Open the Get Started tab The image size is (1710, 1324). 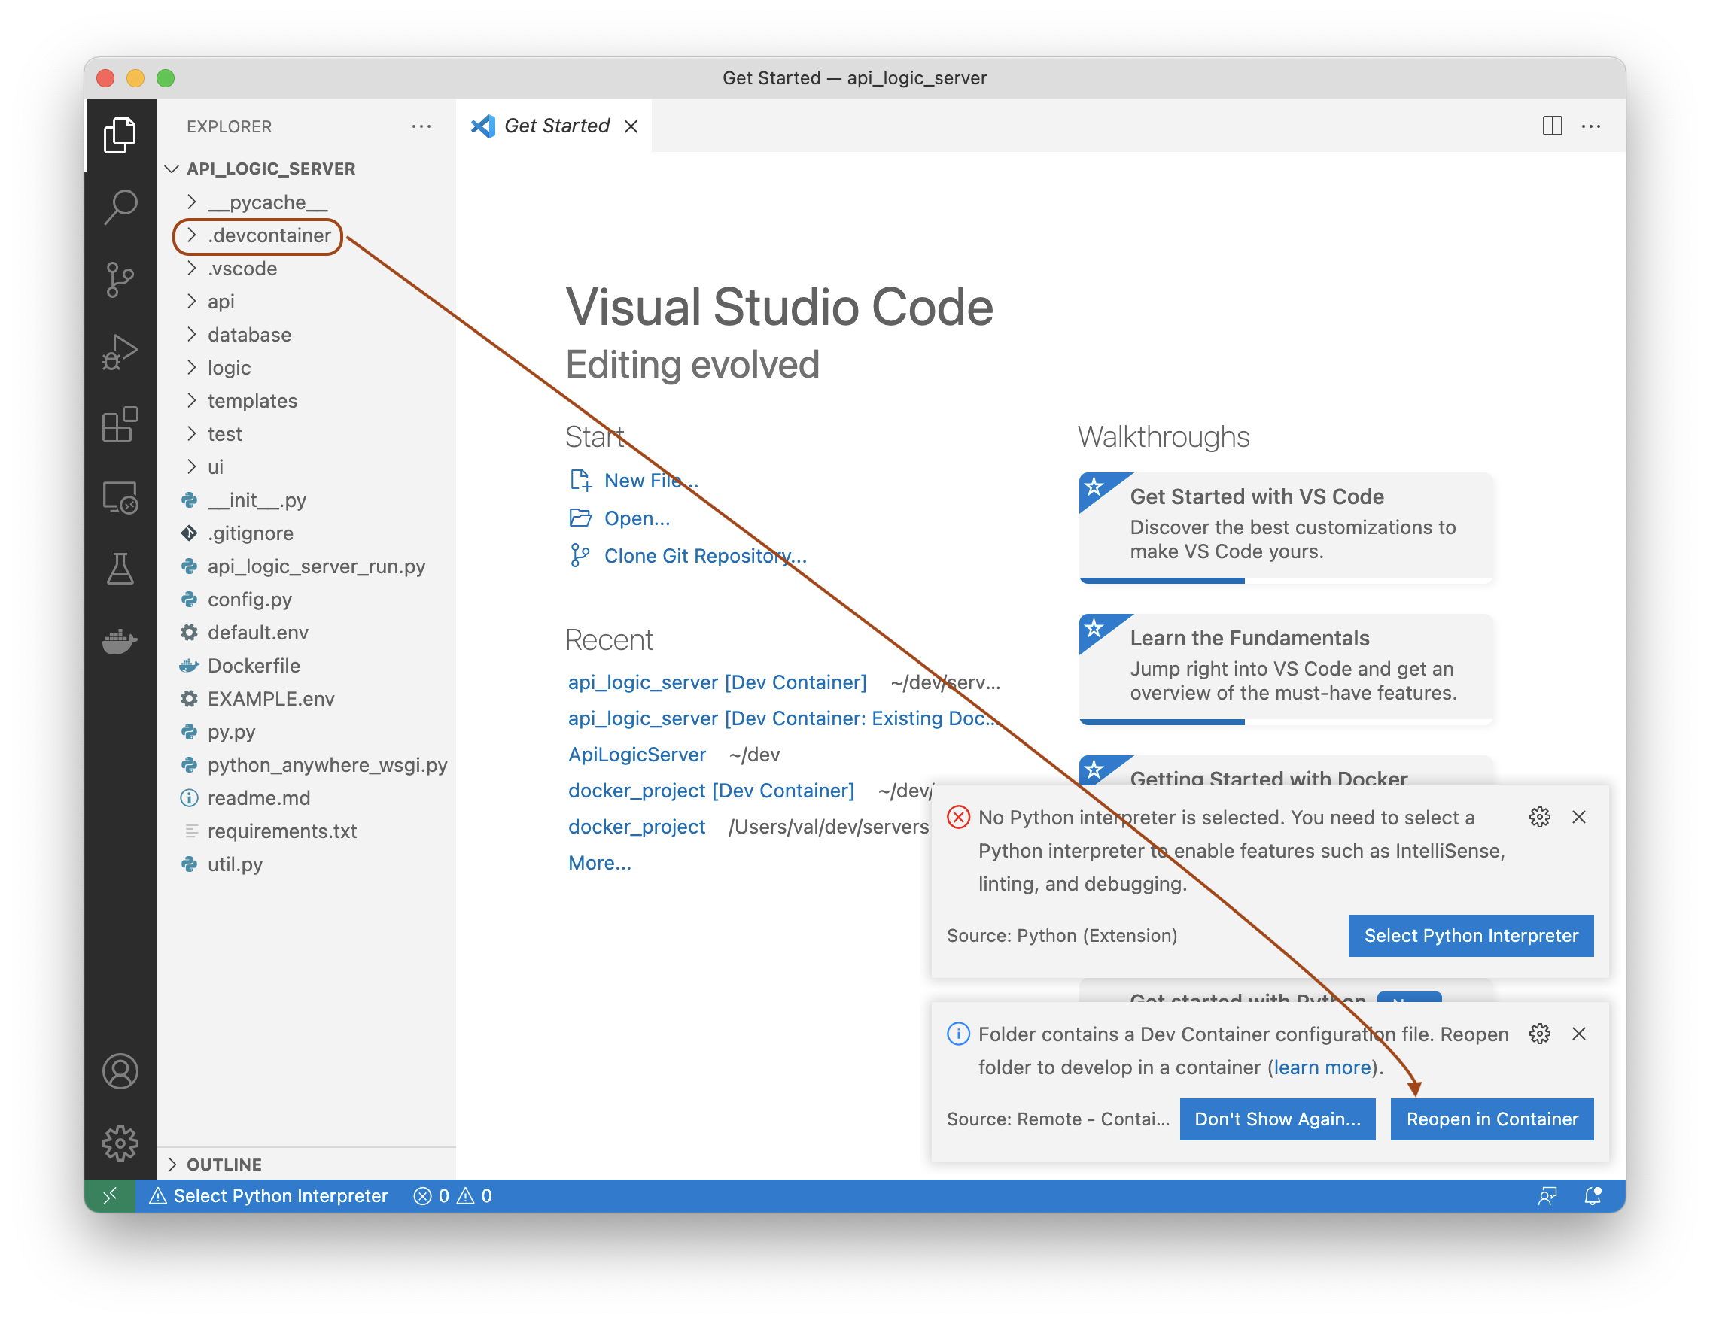[554, 126]
